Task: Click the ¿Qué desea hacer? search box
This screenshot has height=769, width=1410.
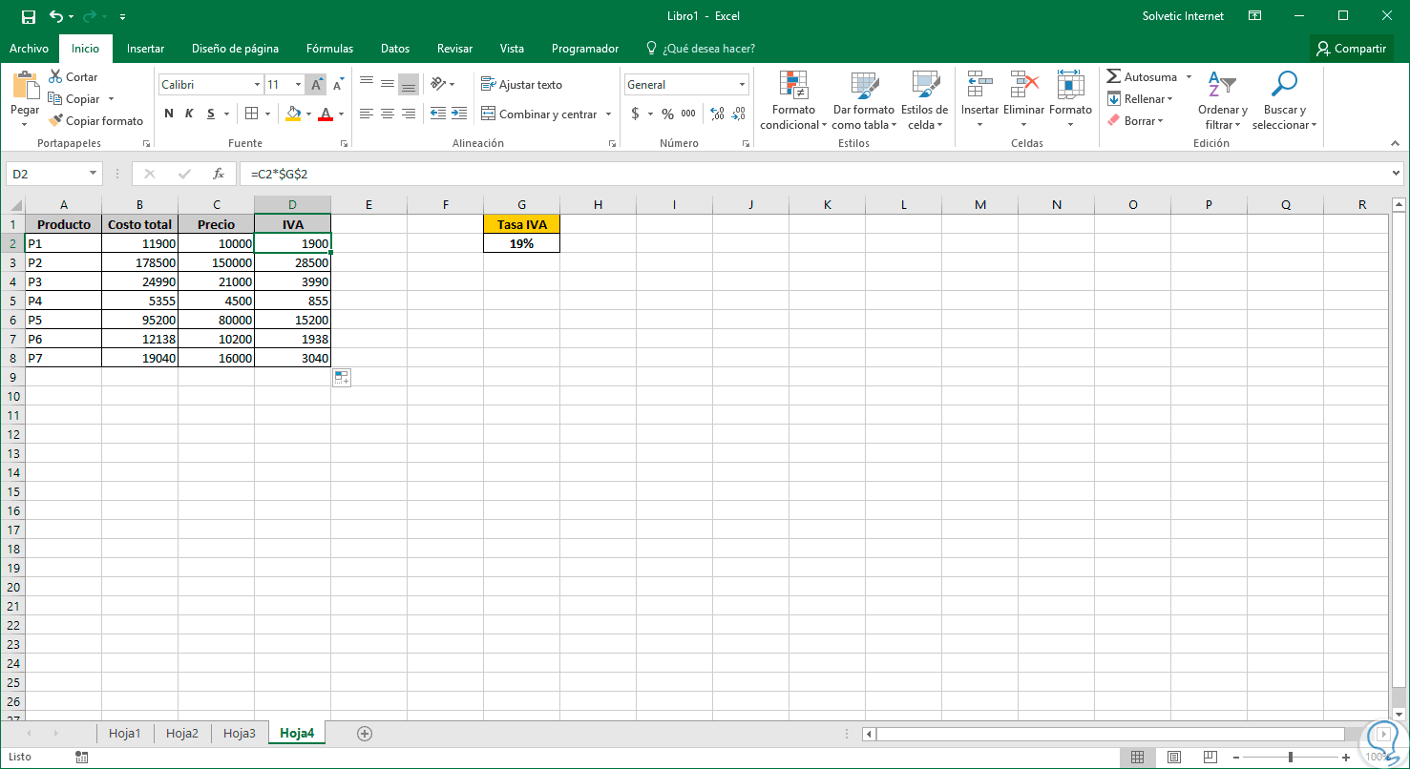Action: click(701, 49)
